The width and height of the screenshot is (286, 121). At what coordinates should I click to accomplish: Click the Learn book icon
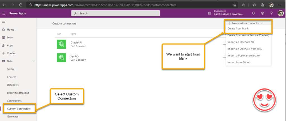[x=3, y=38]
